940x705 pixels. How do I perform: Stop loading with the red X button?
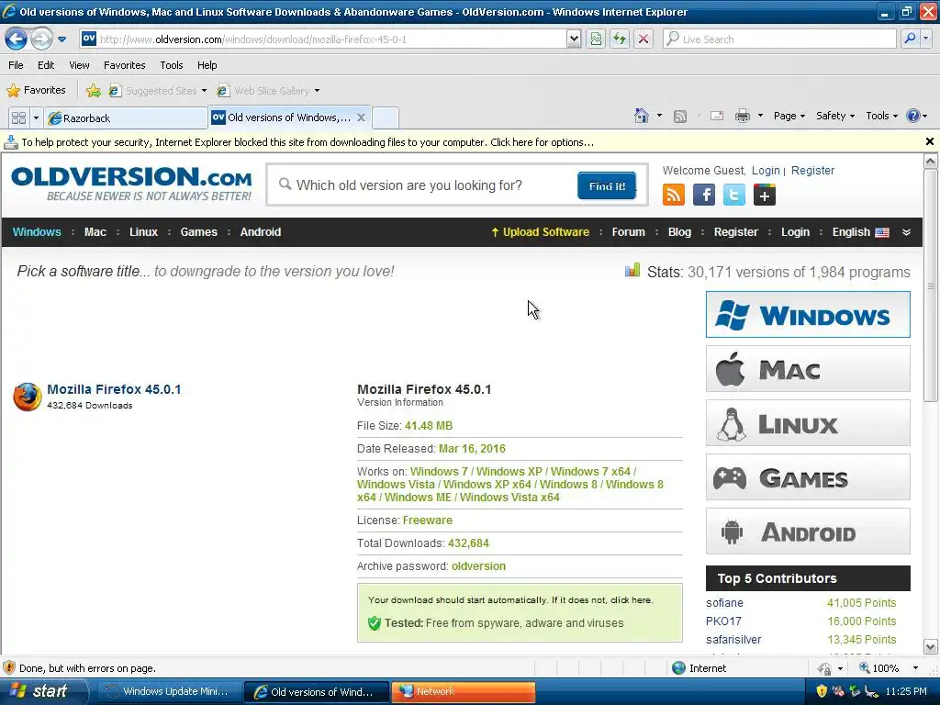[x=643, y=39]
